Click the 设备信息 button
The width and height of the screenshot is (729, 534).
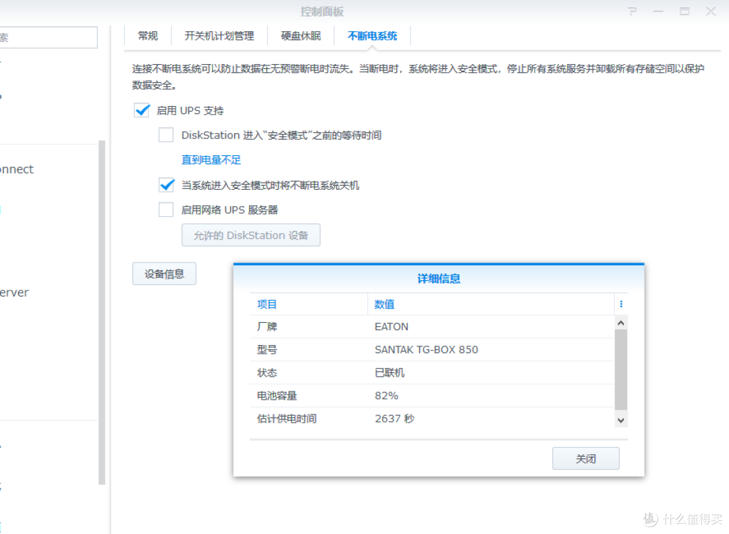coord(164,274)
